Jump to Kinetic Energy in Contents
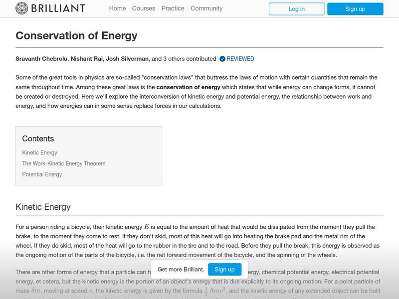This screenshot has width=399, height=299. [39, 152]
